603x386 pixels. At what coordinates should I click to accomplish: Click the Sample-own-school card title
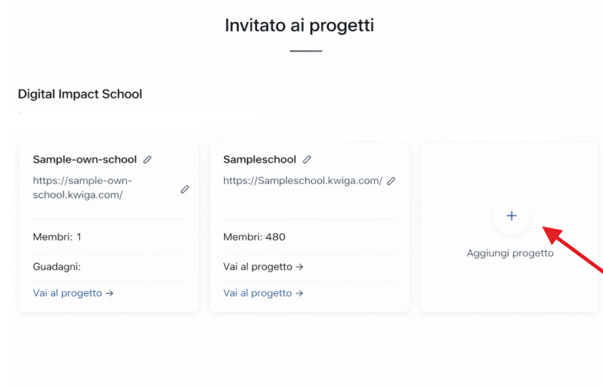(85, 160)
